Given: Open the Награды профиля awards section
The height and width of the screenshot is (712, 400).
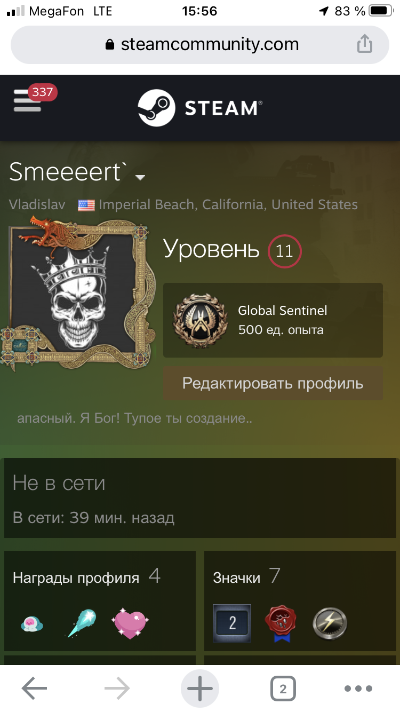Looking at the screenshot, I should 76,577.
